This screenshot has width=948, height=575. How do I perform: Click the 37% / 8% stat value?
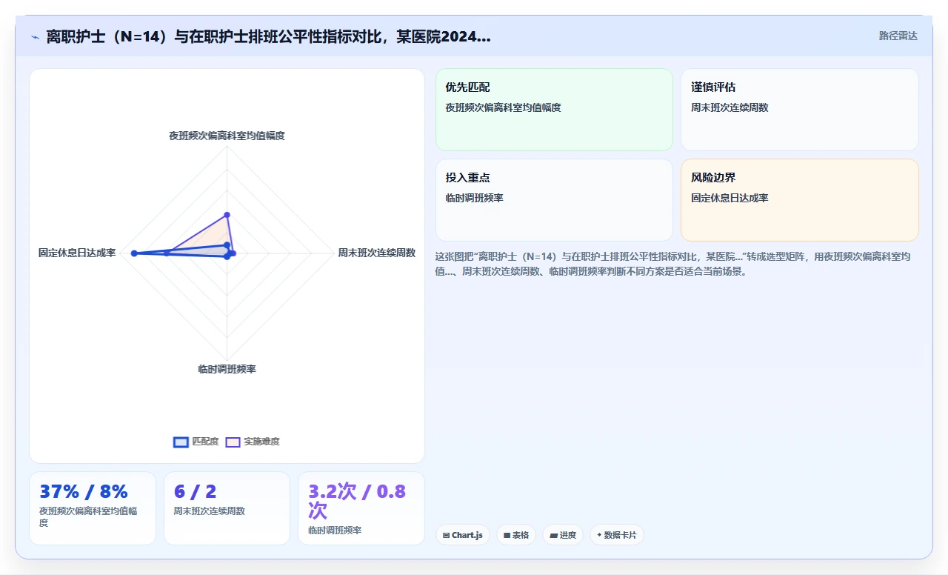pos(84,491)
